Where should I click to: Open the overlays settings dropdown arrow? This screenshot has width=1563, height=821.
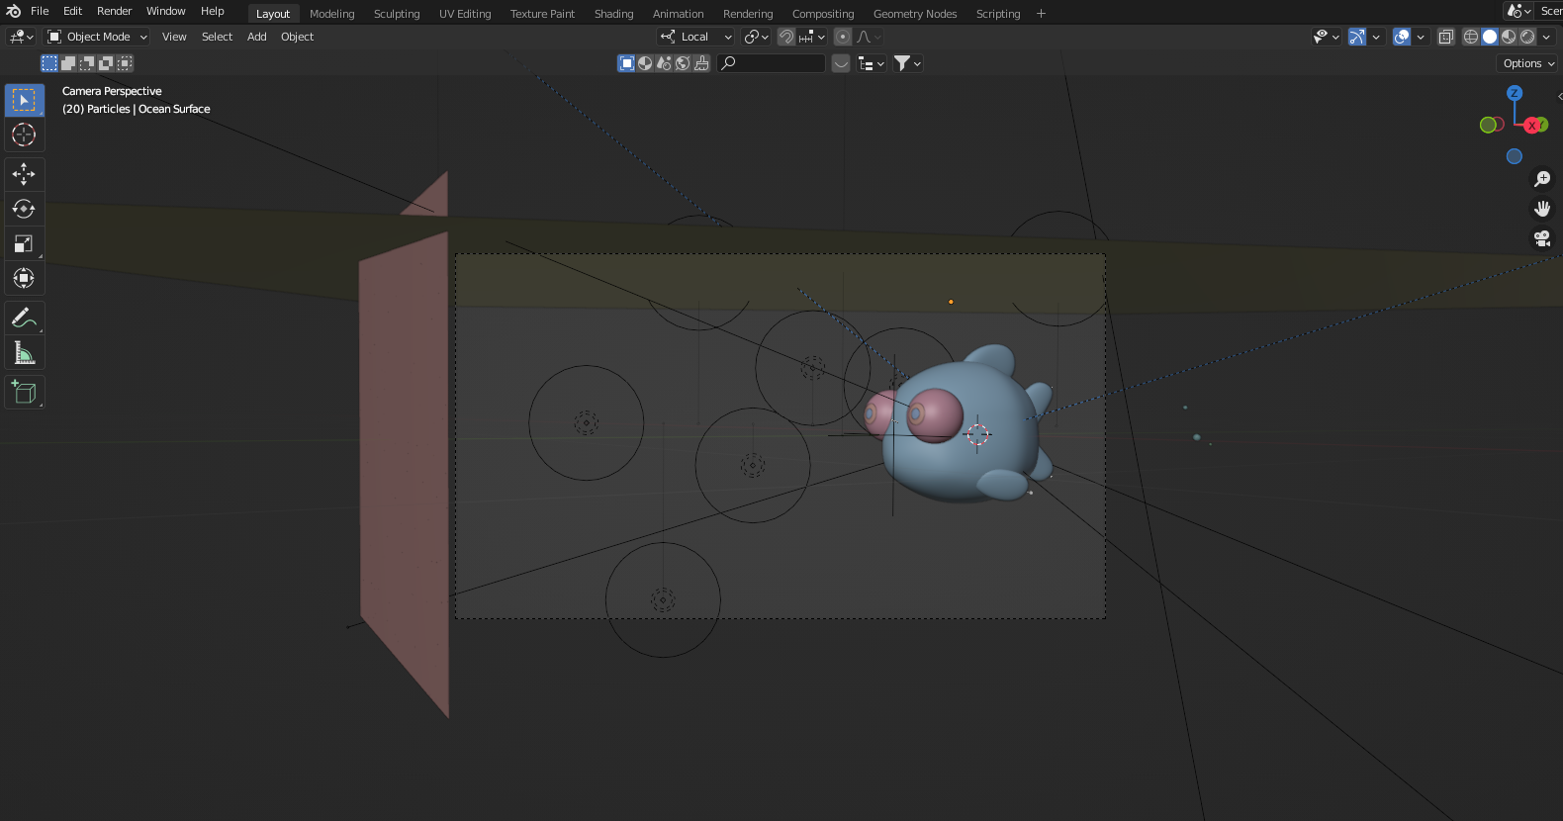point(1421,37)
